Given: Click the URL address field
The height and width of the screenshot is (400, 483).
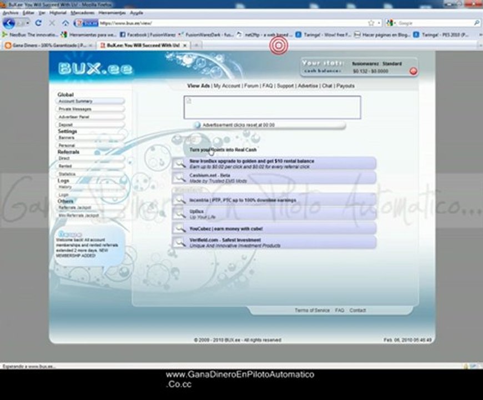Looking at the screenshot, I should click(x=233, y=23).
